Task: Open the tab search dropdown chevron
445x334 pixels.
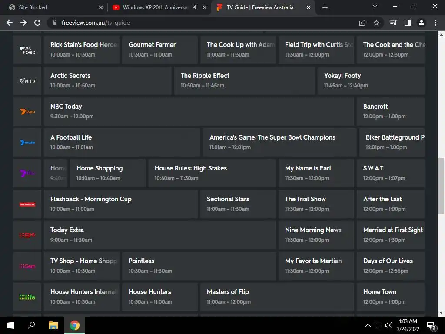Action: (375, 6)
